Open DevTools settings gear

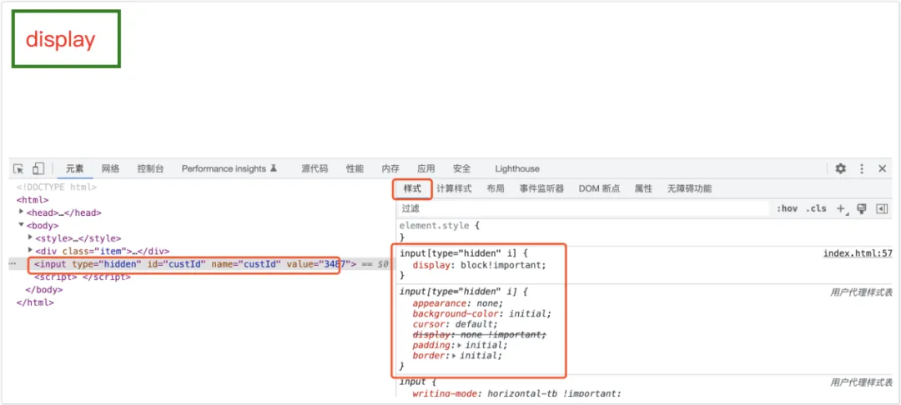(x=840, y=168)
